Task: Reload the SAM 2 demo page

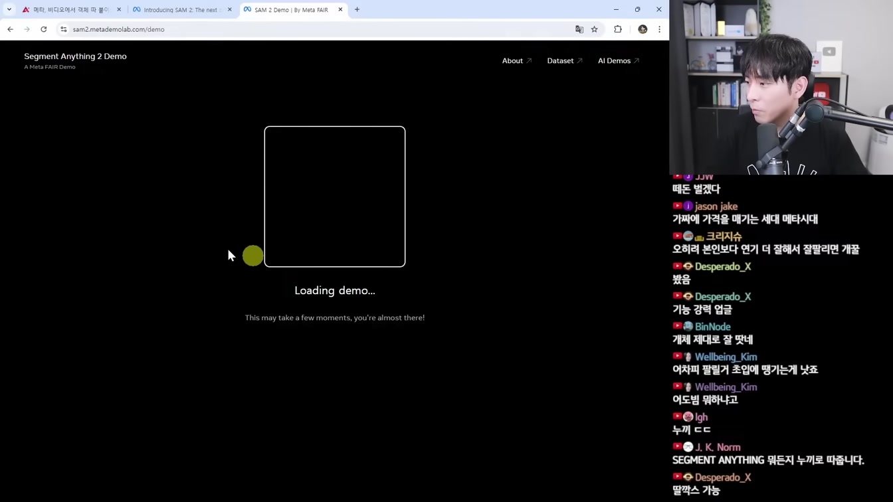Action: click(x=44, y=29)
